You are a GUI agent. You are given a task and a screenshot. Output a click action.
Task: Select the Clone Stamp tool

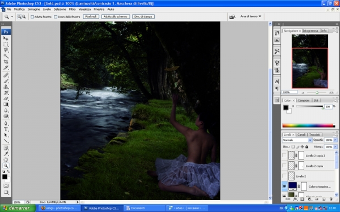tap(6, 86)
